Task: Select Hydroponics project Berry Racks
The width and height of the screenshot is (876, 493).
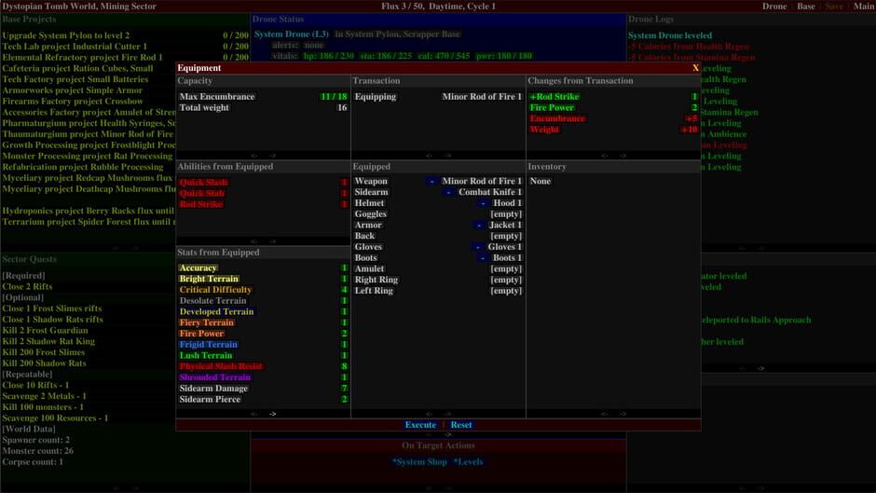Action: pyautogui.click(x=88, y=211)
